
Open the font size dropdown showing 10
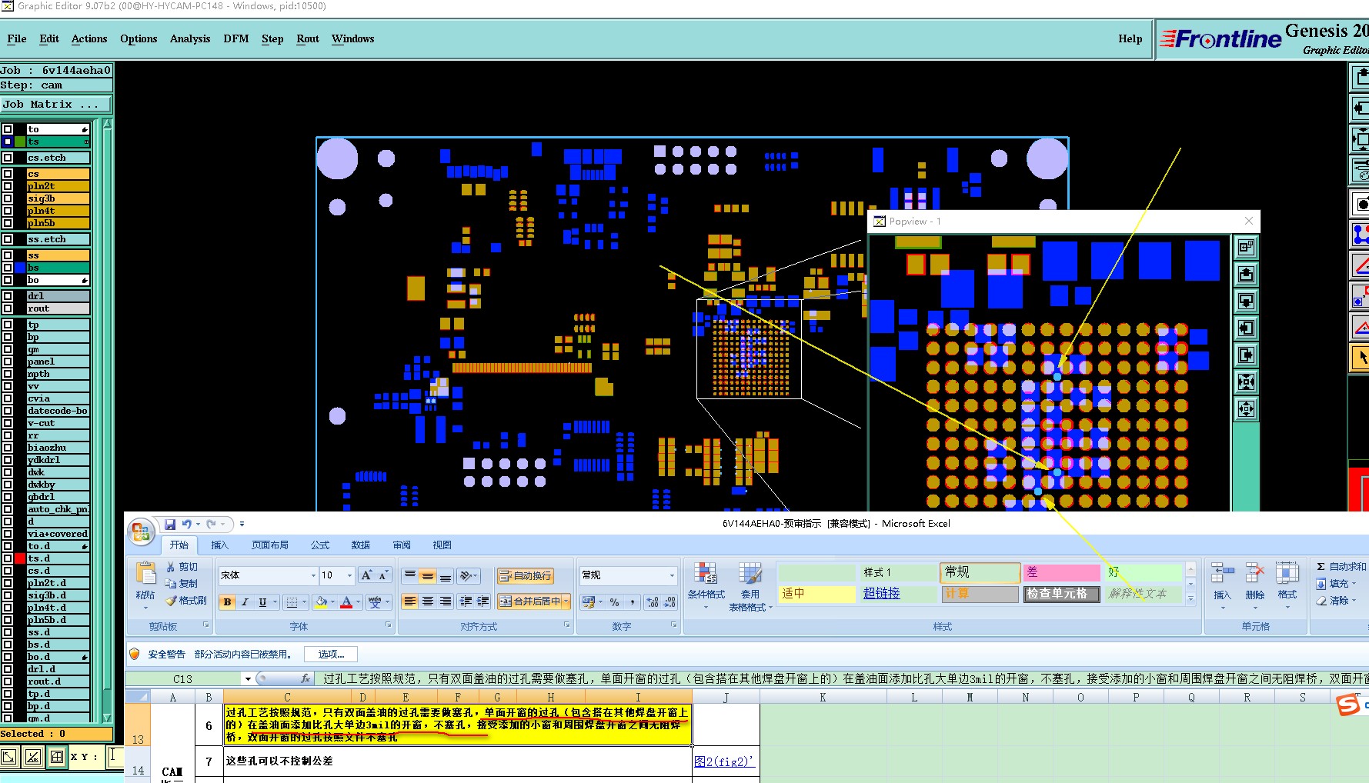[x=349, y=575]
